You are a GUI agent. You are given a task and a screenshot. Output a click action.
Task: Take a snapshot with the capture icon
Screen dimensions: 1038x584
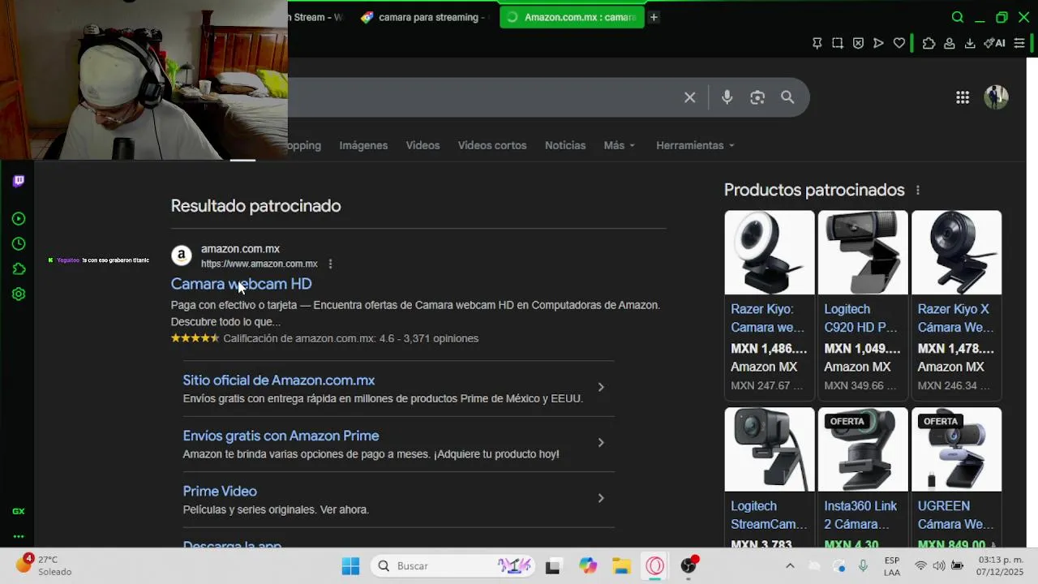tap(838, 43)
